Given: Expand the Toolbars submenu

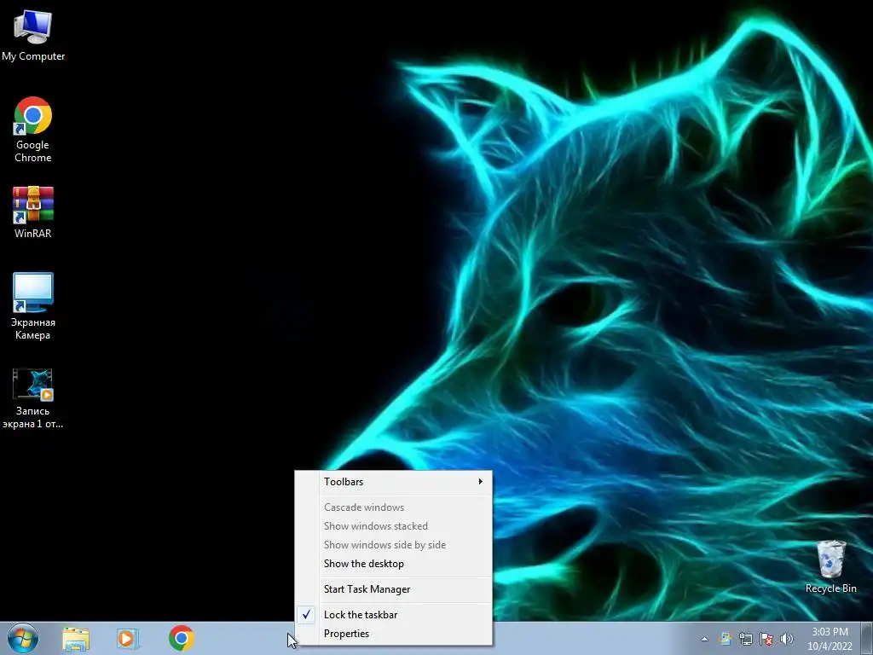Looking at the screenshot, I should [x=394, y=482].
